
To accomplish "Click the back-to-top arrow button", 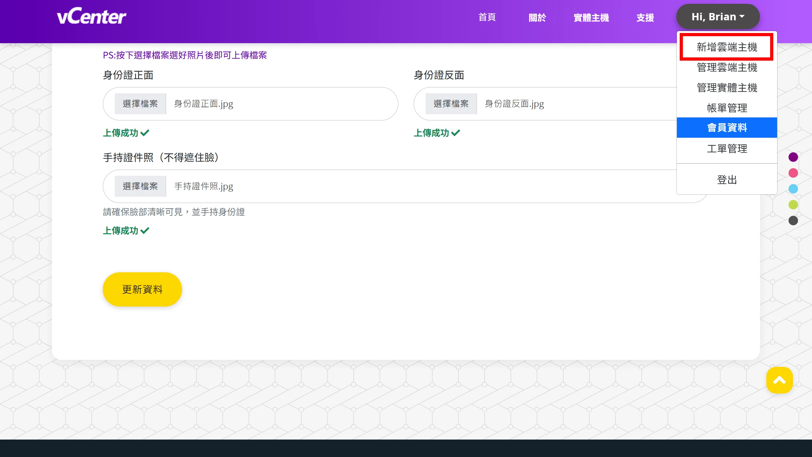I will click(779, 380).
